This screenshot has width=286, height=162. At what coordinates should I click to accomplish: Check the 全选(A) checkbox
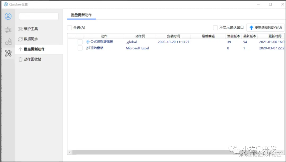click(x=69, y=28)
